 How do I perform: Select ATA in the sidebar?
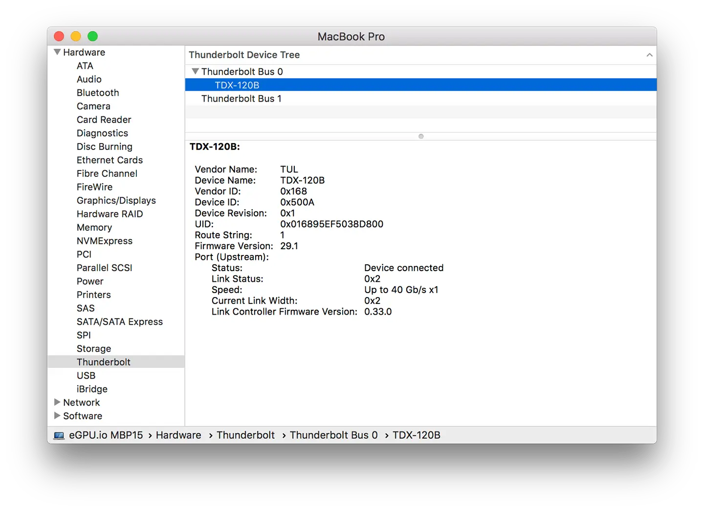(85, 65)
